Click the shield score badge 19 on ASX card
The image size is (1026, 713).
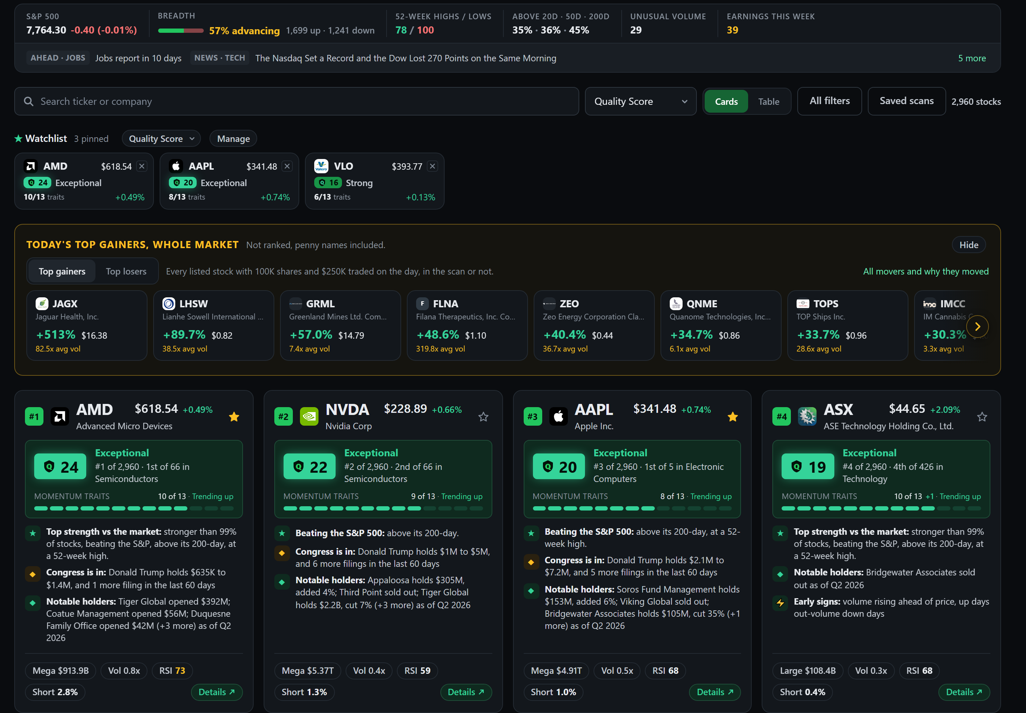(x=808, y=467)
